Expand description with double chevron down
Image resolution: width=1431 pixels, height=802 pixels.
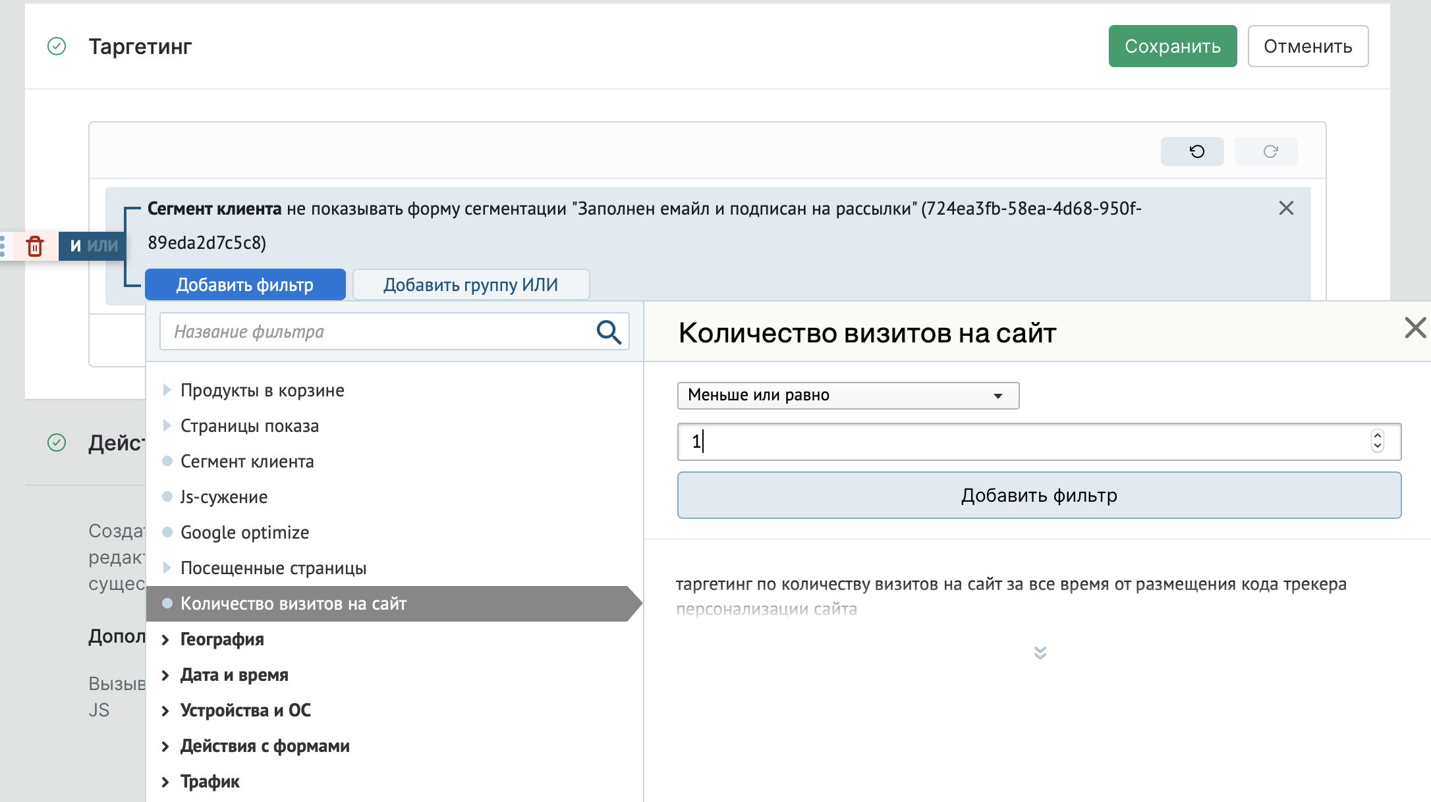point(1040,653)
